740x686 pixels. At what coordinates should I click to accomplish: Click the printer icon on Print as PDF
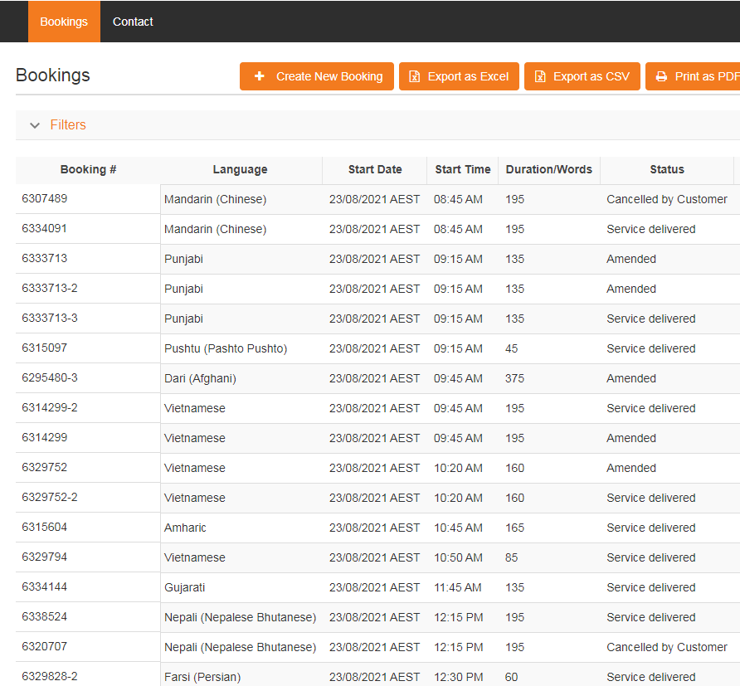[x=661, y=76]
